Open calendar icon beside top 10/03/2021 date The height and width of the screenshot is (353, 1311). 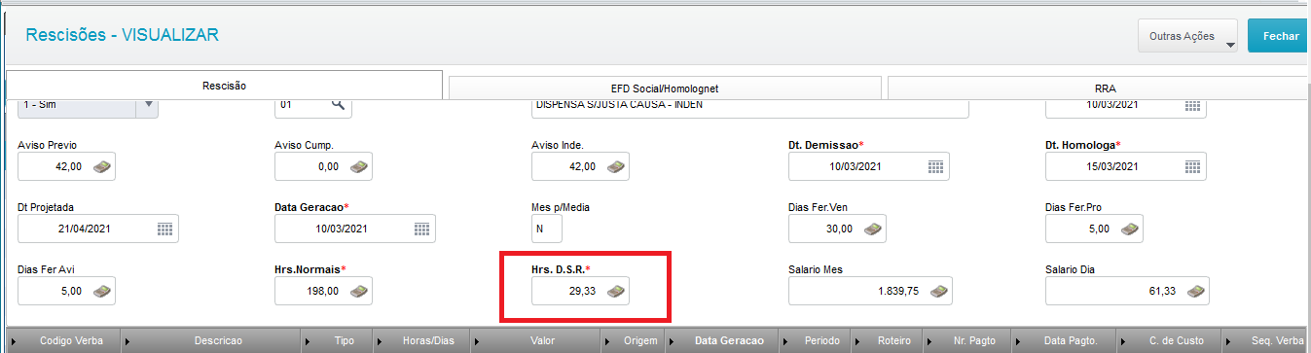coord(1192,105)
